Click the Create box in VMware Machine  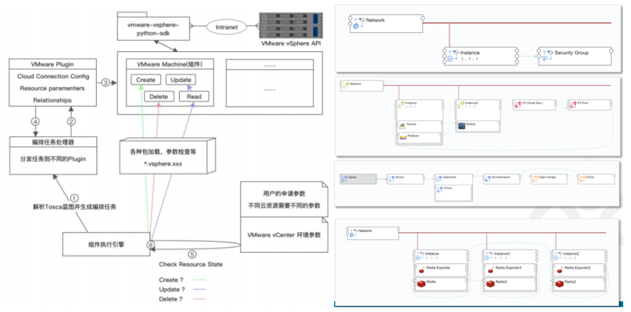click(145, 80)
